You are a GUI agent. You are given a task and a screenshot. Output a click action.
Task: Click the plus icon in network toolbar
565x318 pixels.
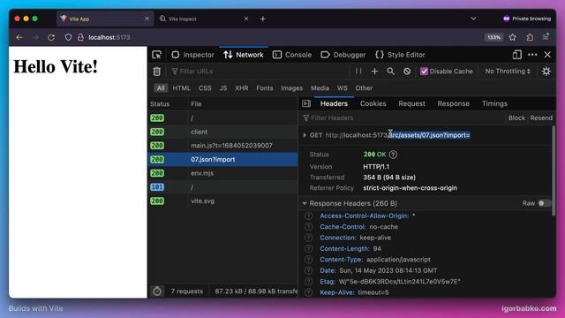[x=374, y=72]
